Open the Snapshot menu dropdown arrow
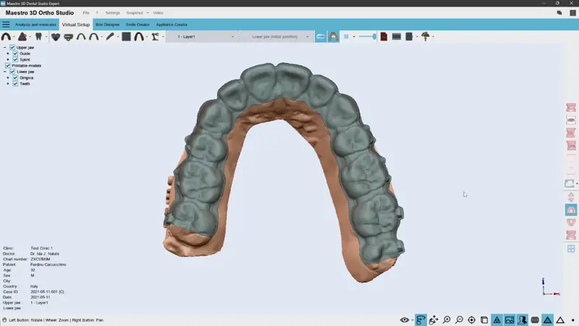Viewport: 579px width, 326px height. 148,13
